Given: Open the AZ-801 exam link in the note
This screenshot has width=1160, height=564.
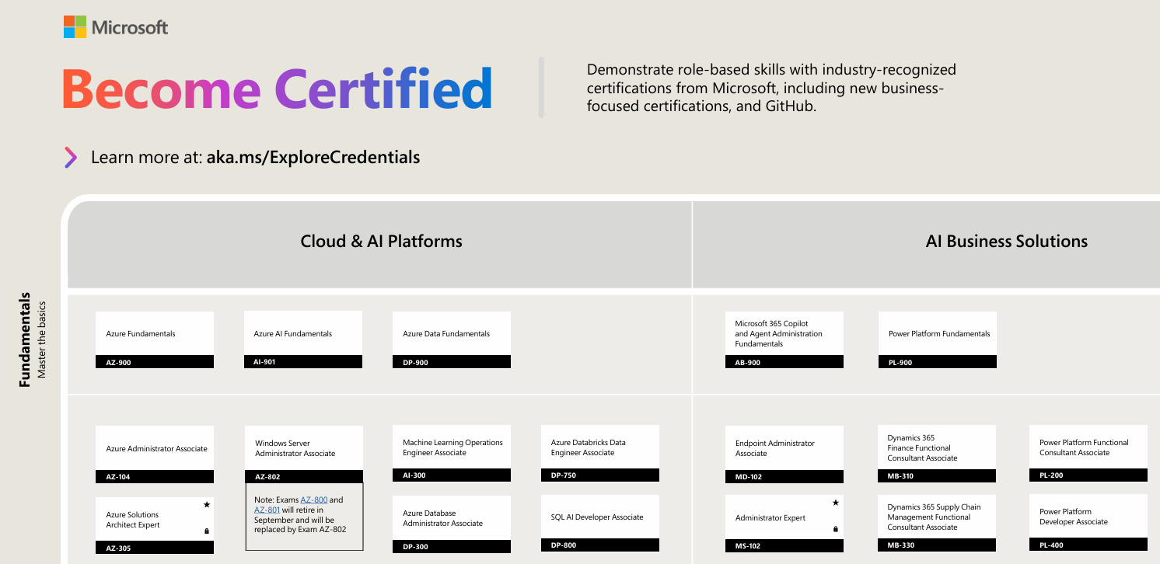Looking at the screenshot, I should tap(267, 510).
